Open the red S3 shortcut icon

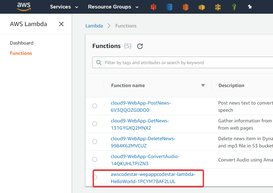pos(153,7)
